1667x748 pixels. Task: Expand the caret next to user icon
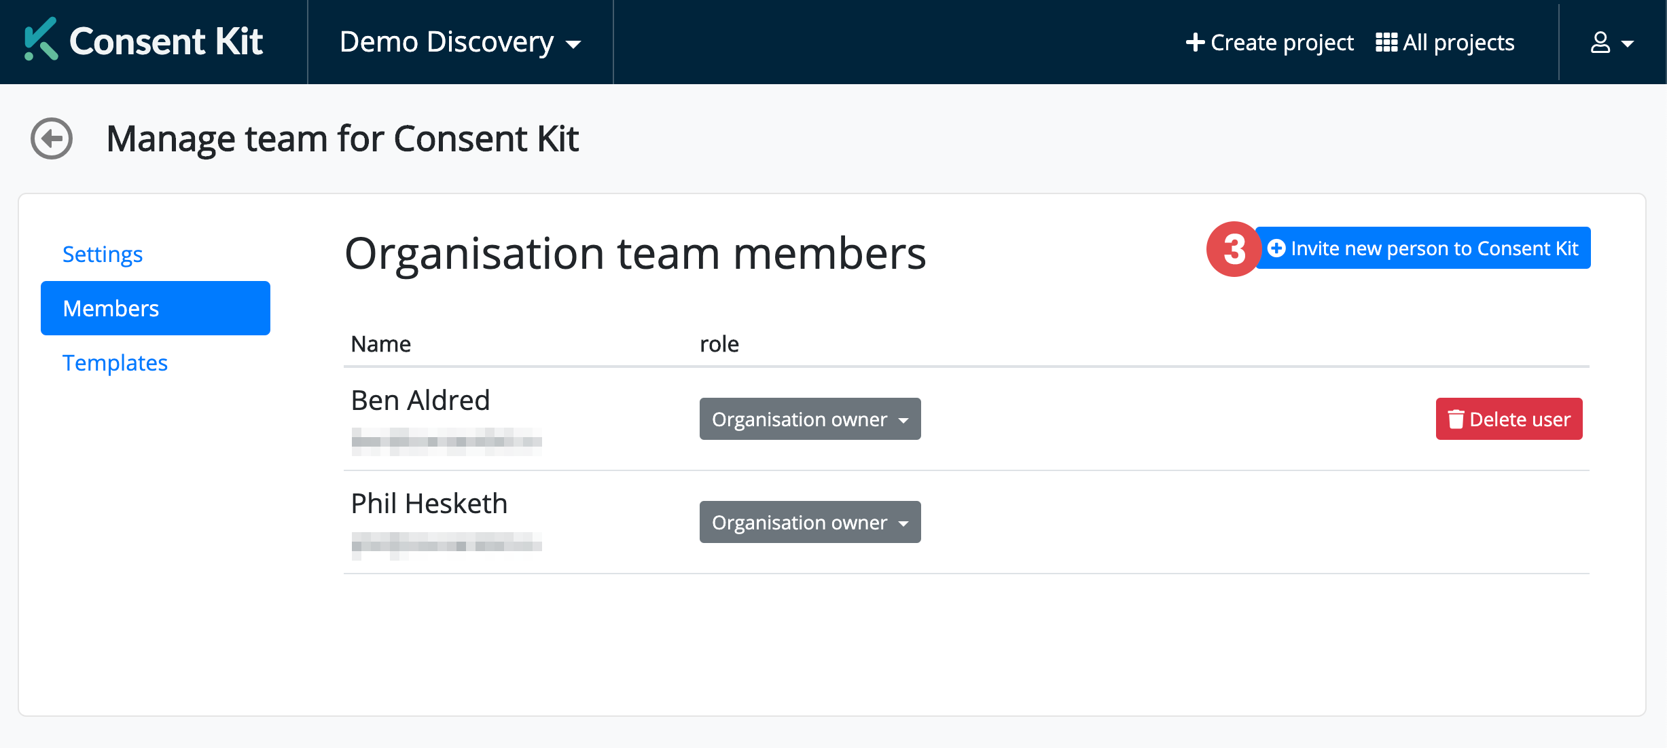coord(1628,44)
